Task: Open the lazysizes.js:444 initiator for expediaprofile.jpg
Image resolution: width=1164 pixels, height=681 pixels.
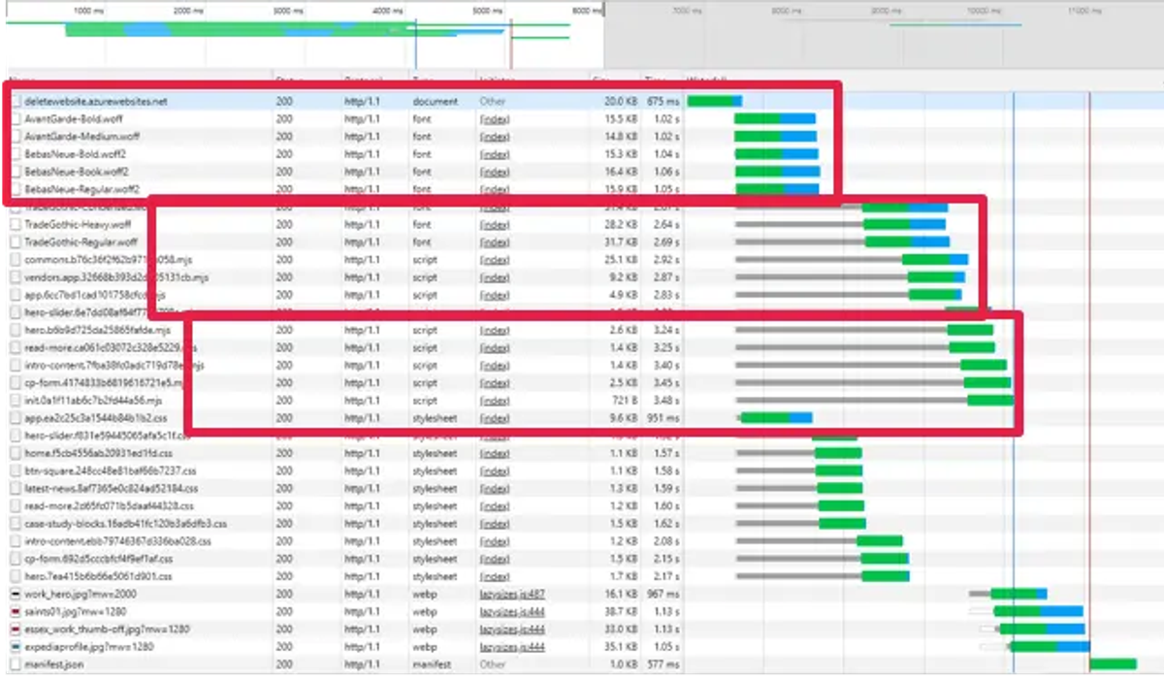Action: (511, 646)
